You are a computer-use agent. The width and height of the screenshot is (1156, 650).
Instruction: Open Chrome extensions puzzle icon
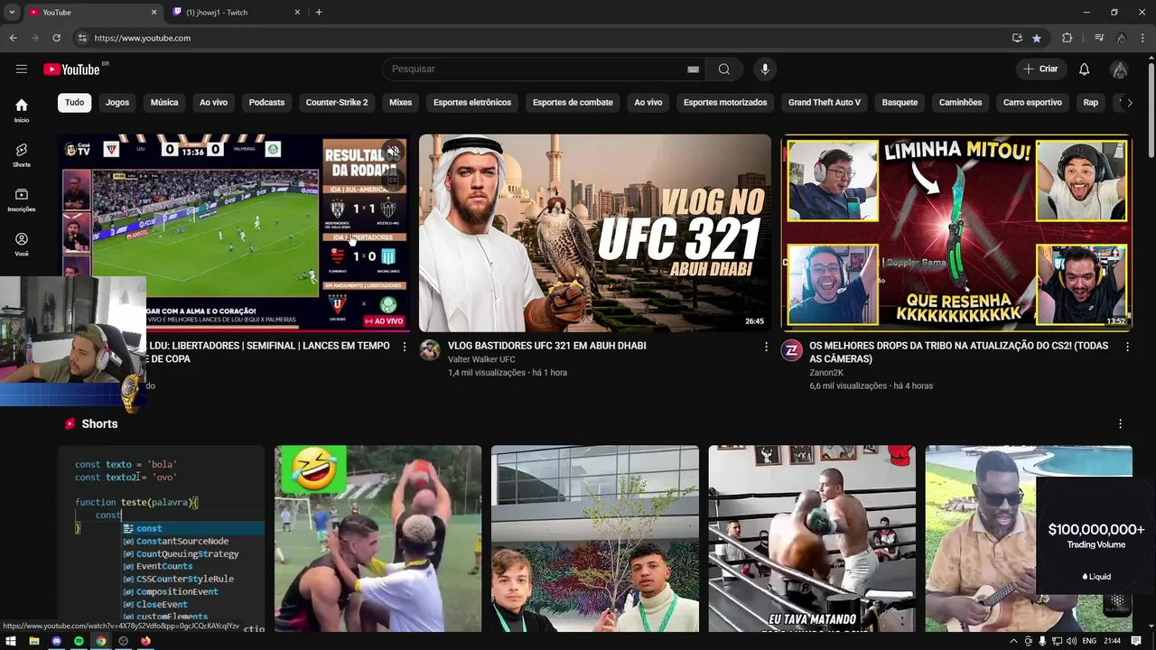pos(1067,38)
